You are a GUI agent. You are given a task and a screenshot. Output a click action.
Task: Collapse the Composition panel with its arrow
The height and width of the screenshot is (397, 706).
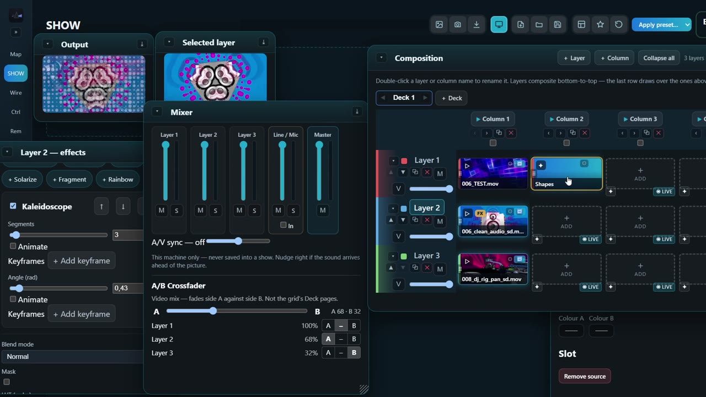[381, 57]
